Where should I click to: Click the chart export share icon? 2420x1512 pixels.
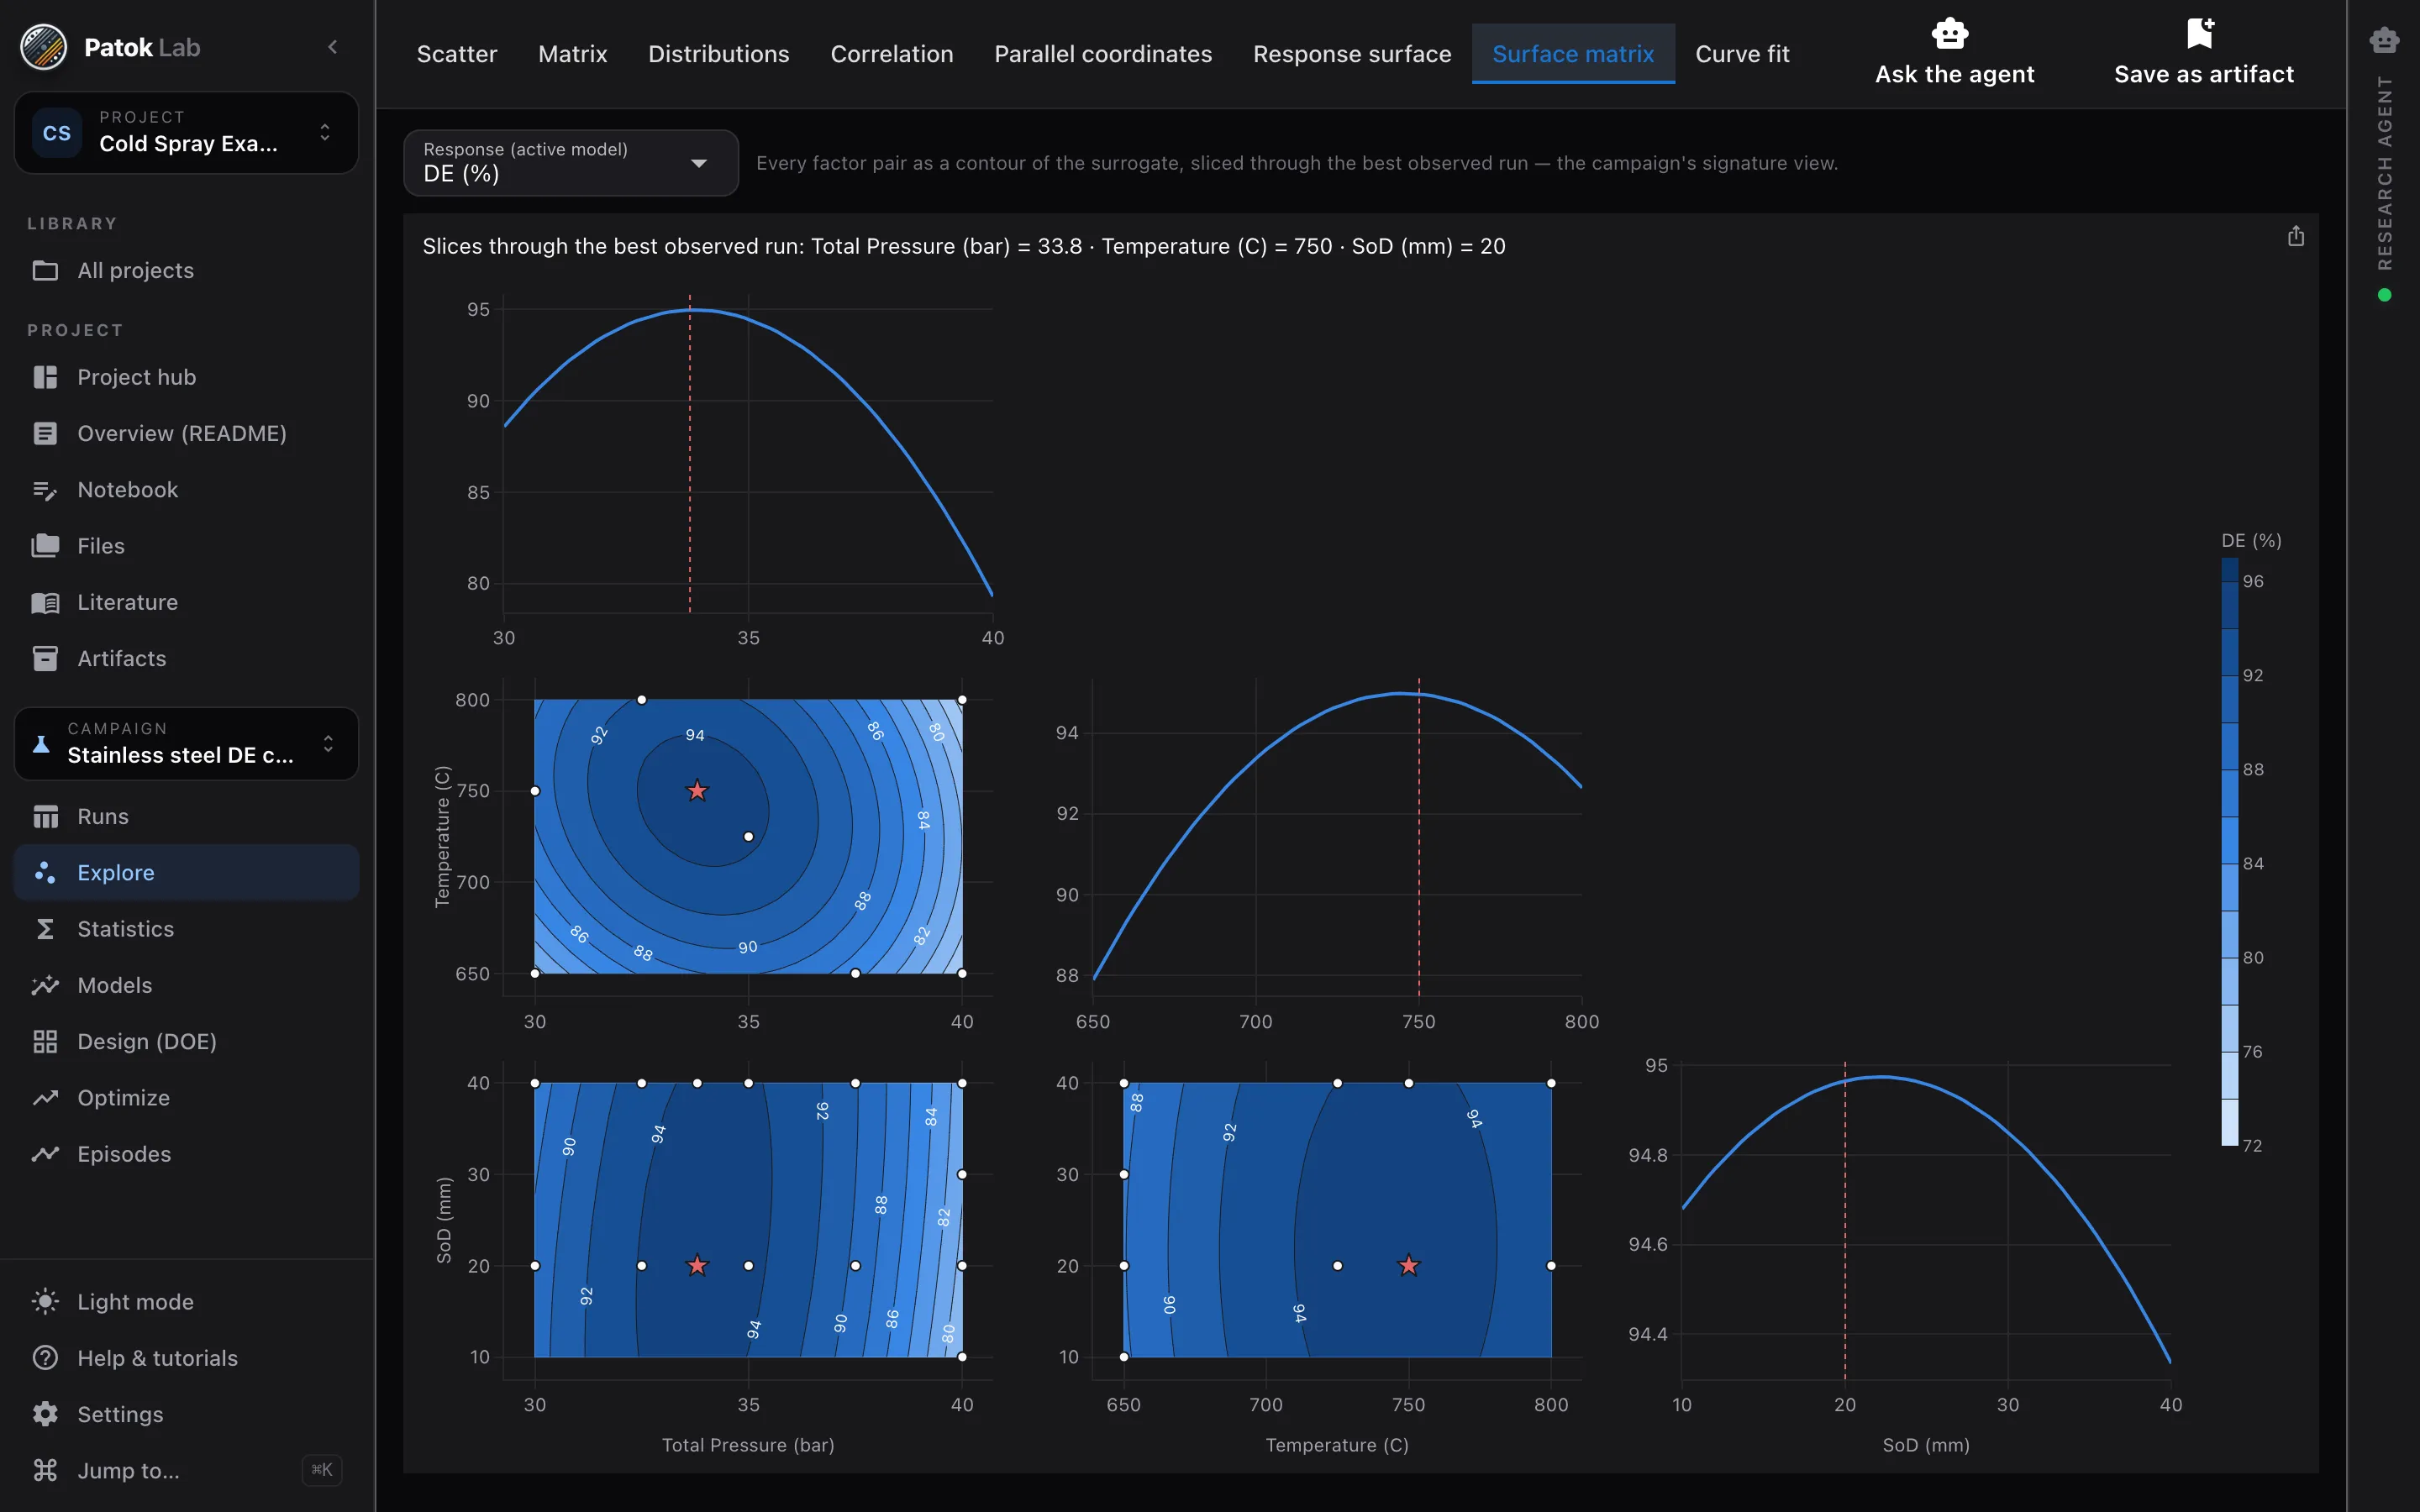(2296, 236)
